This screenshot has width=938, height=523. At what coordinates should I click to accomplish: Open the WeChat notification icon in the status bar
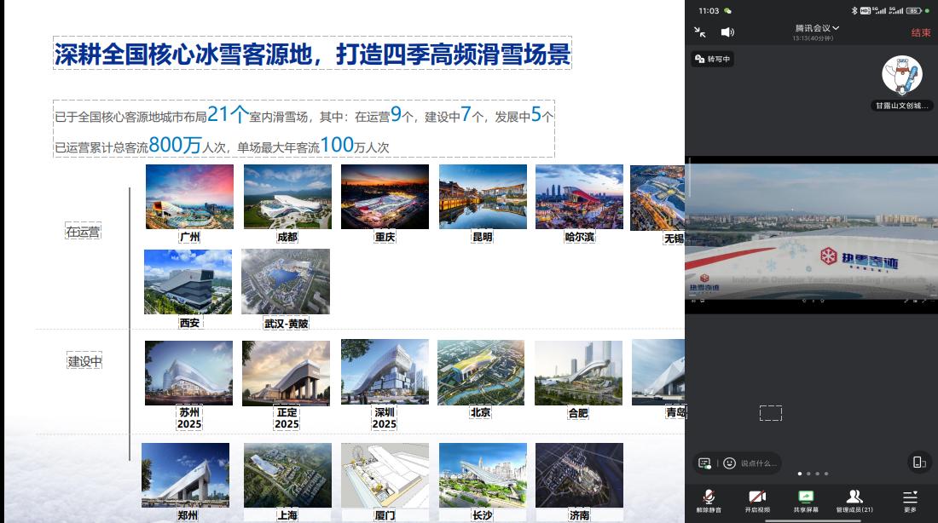point(727,10)
